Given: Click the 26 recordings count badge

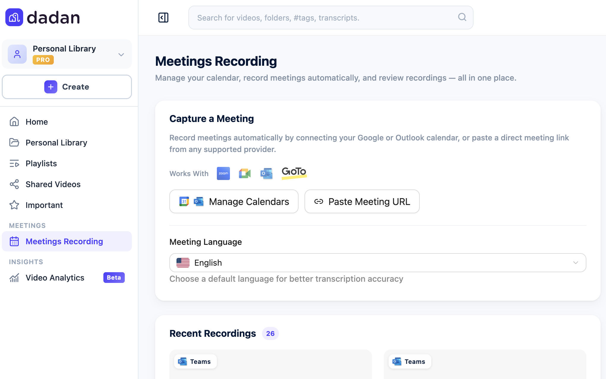Looking at the screenshot, I should point(270,333).
